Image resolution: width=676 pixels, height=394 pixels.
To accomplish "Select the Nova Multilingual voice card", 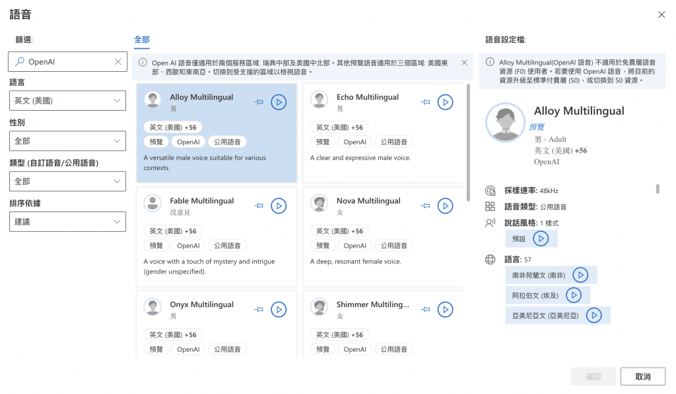I will 384,237.
